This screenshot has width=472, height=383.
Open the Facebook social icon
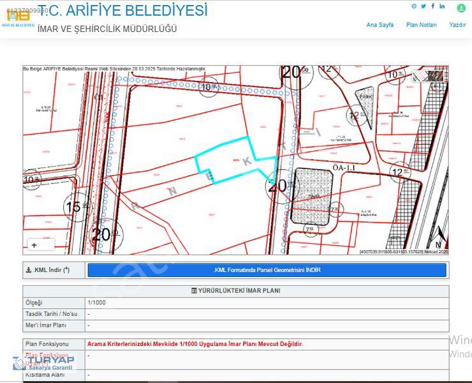tap(432, 6)
